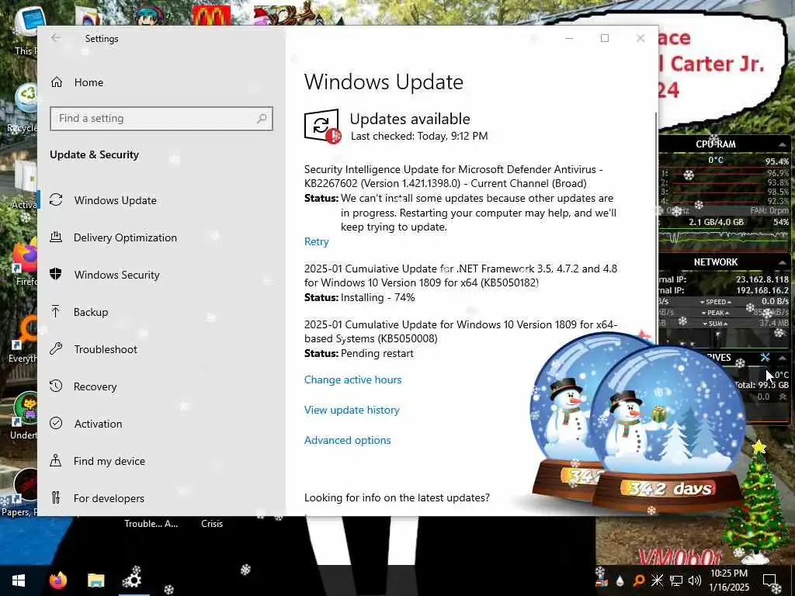Click the Update & Security heading
This screenshot has height=596, width=795.
click(94, 154)
